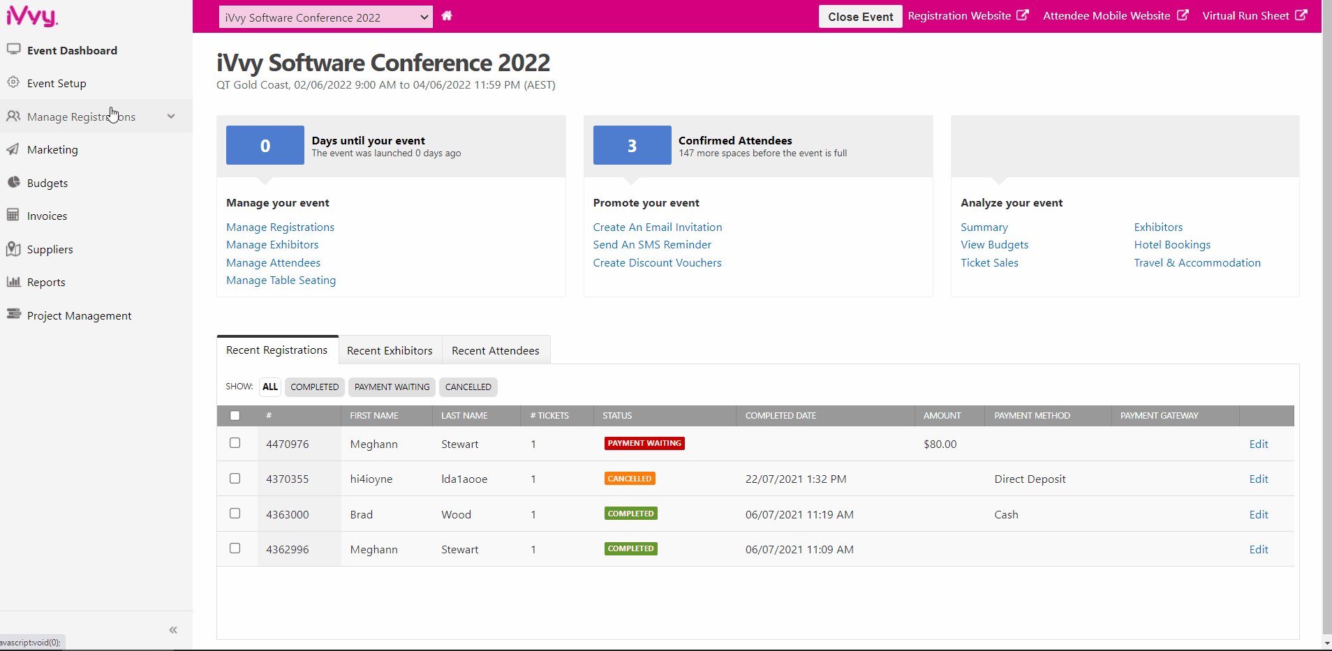Collapse the sidebar with double chevron
The image size is (1332, 651).
click(x=173, y=630)
